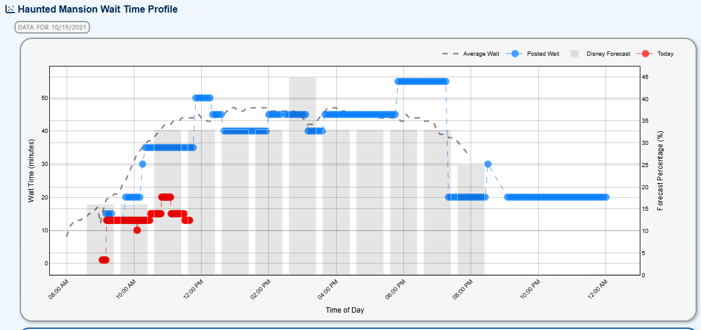Image resolution: width=701 pixels, height=330 pixels.
Task: Click the 10:00 PM time axis label
Action: click(531, 290)
